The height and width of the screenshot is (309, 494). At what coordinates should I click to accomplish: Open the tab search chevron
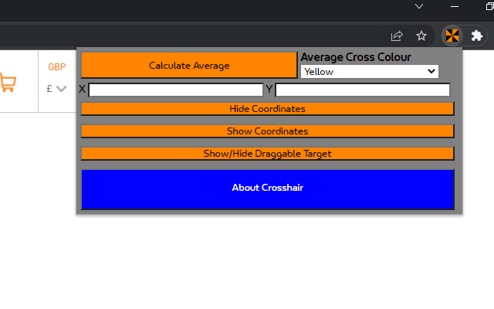tap(419, 6)
